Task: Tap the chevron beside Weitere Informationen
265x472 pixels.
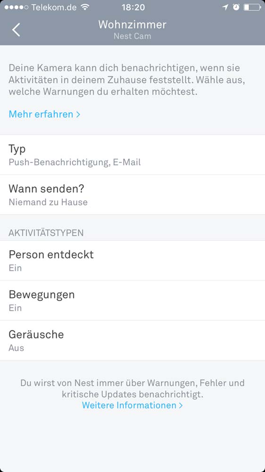Action: [181, 405]
